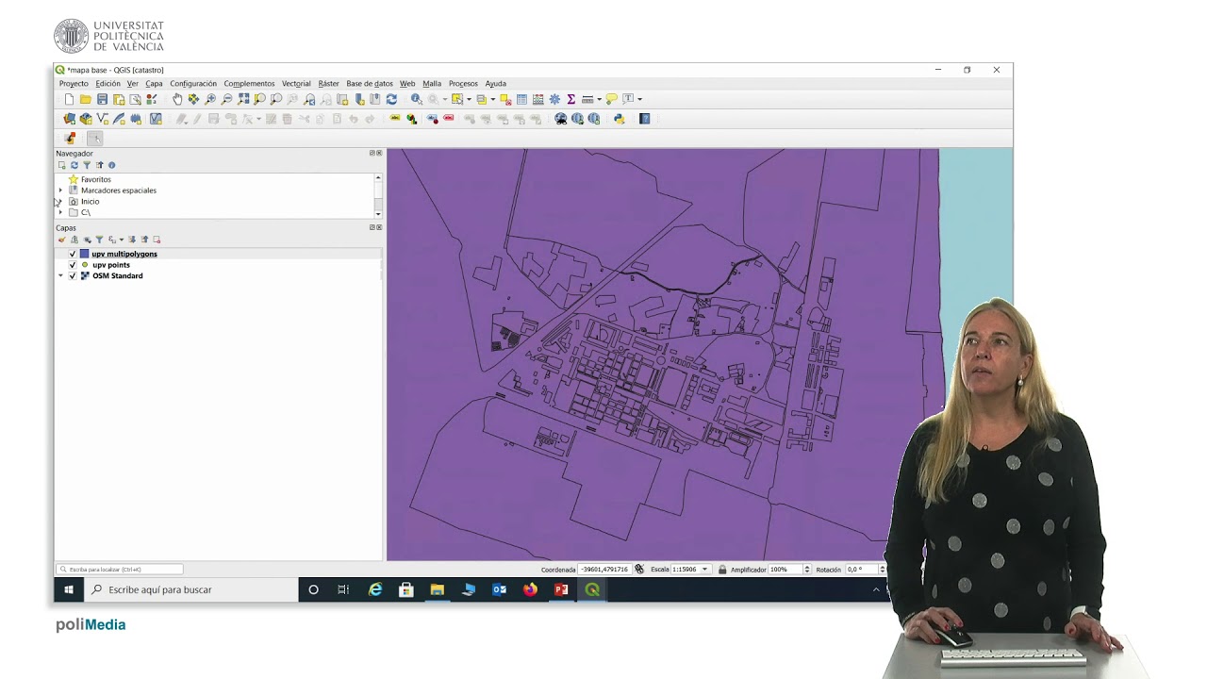1207x679 pixels.
Task: Expand the Inicio tree node
Action: (x=60, y=201)
